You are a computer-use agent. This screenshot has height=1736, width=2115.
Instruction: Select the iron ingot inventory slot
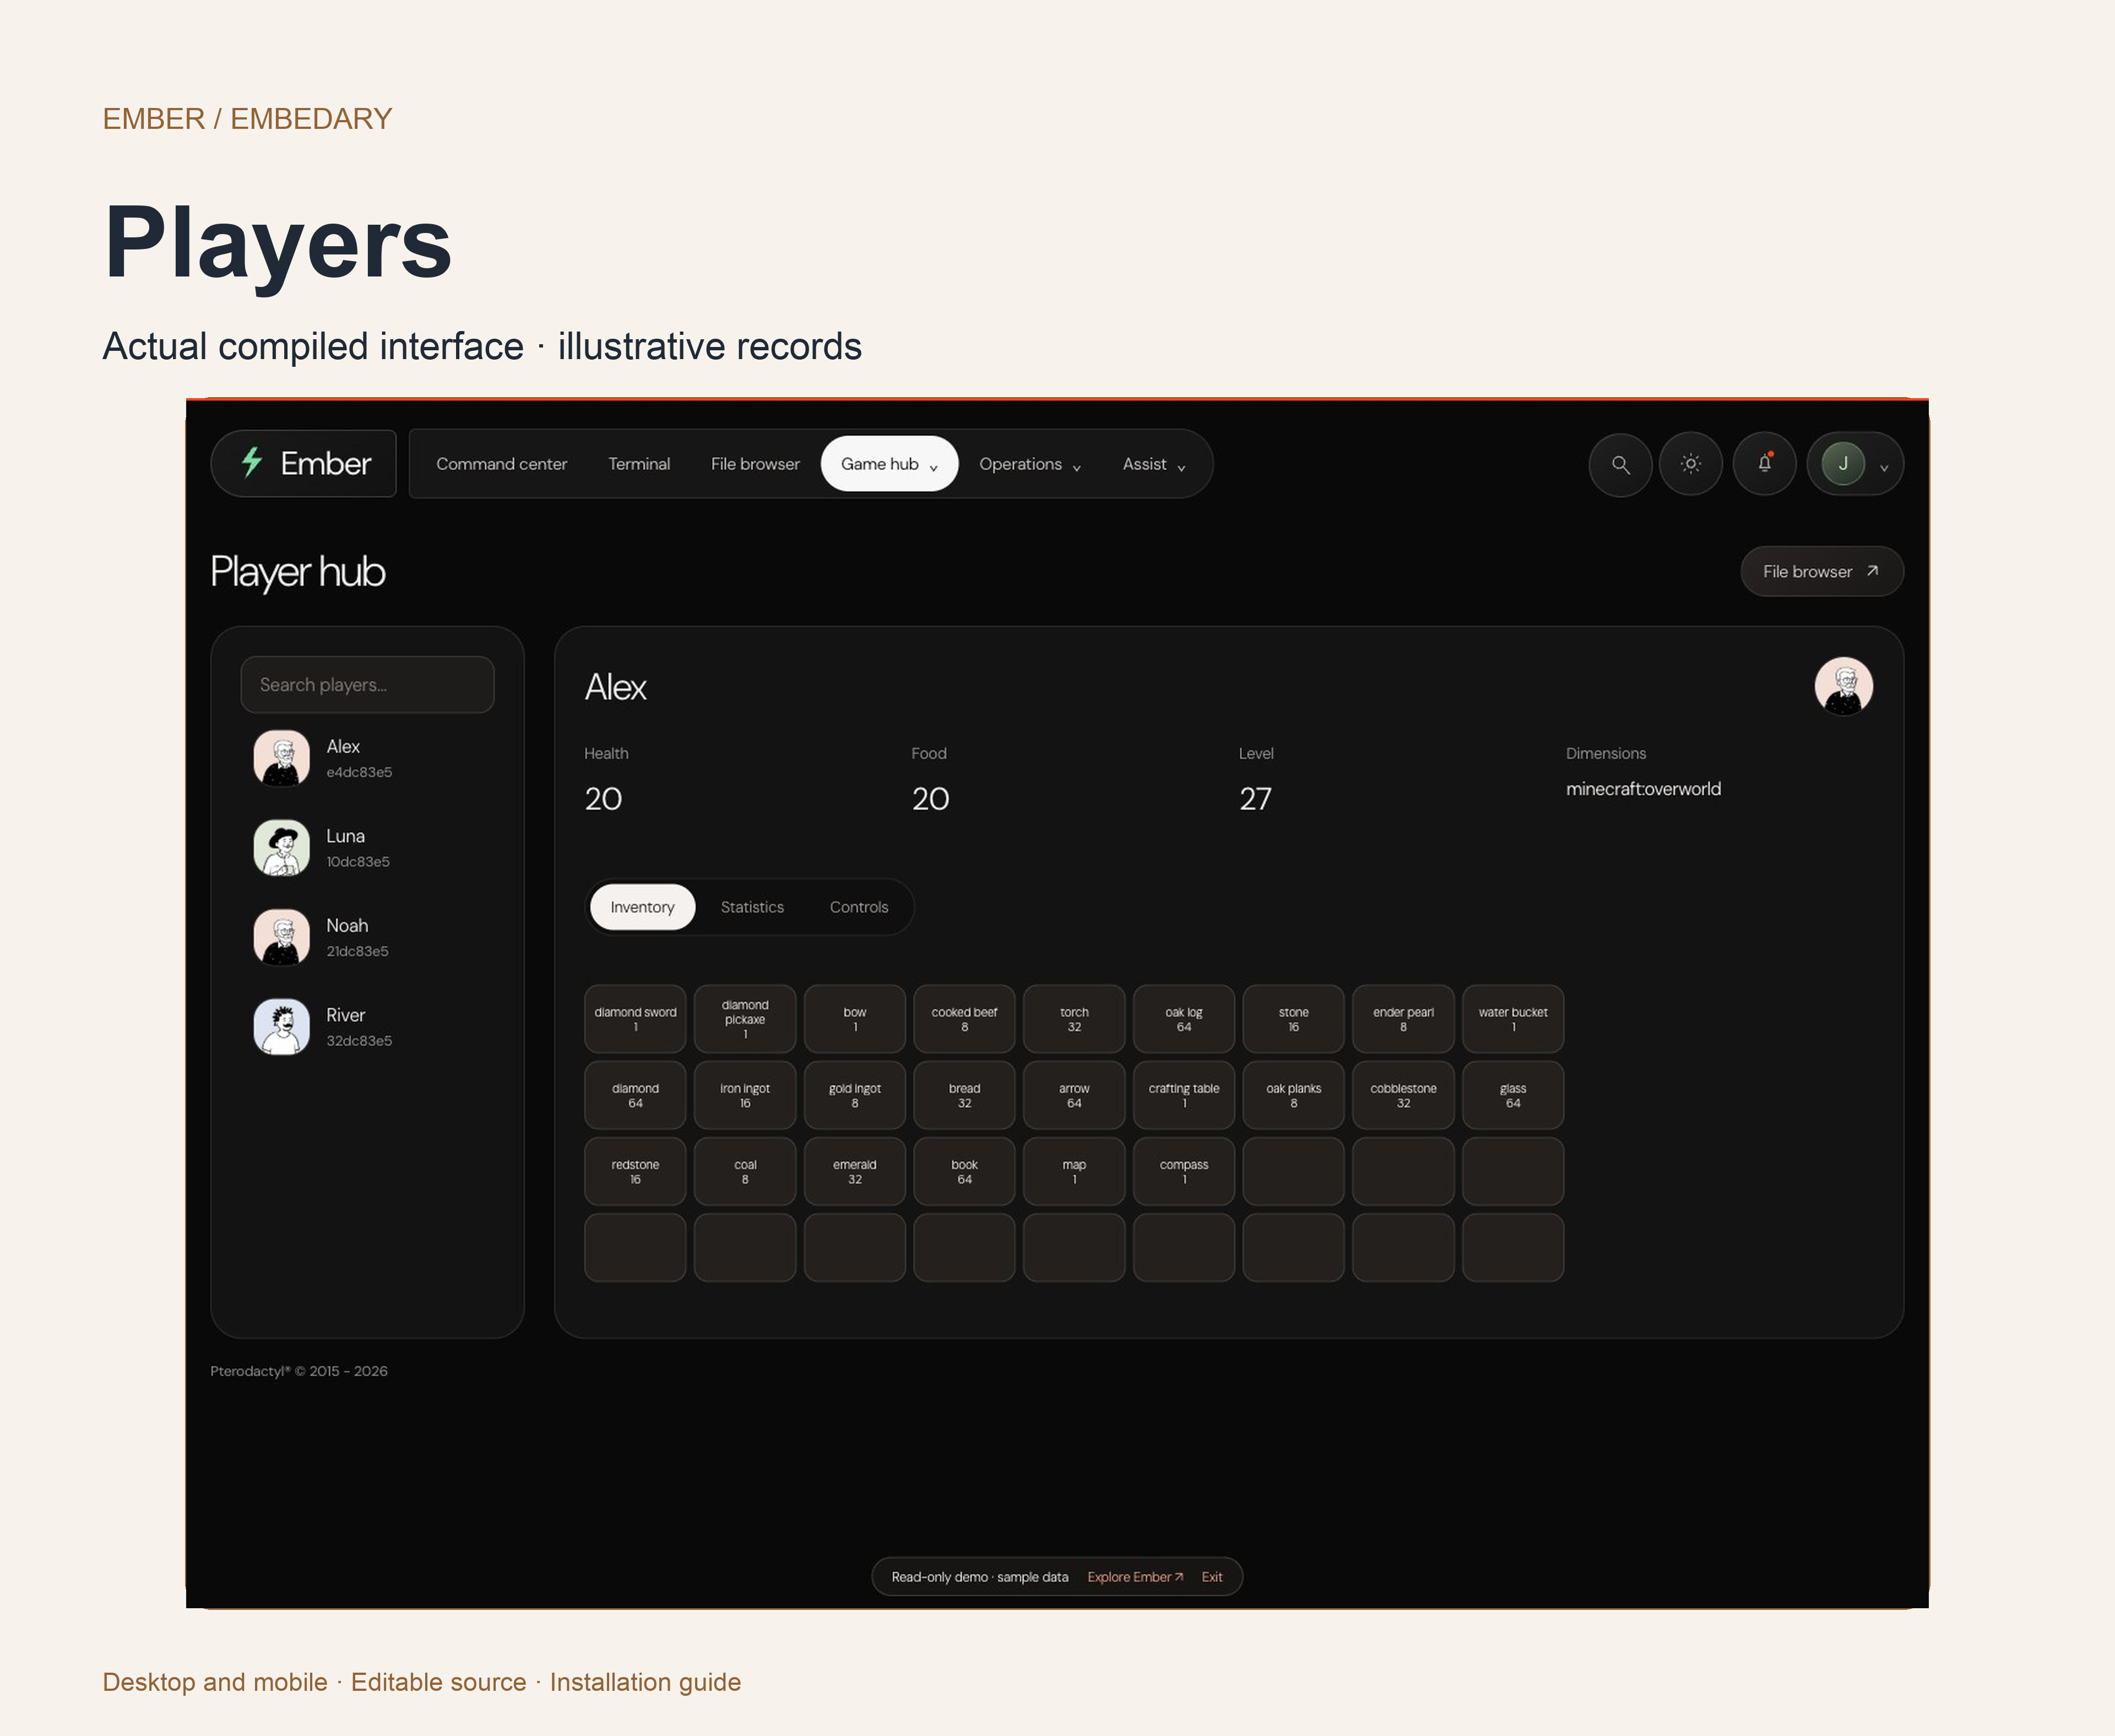pyautogui.click(x=745, y=1095)
